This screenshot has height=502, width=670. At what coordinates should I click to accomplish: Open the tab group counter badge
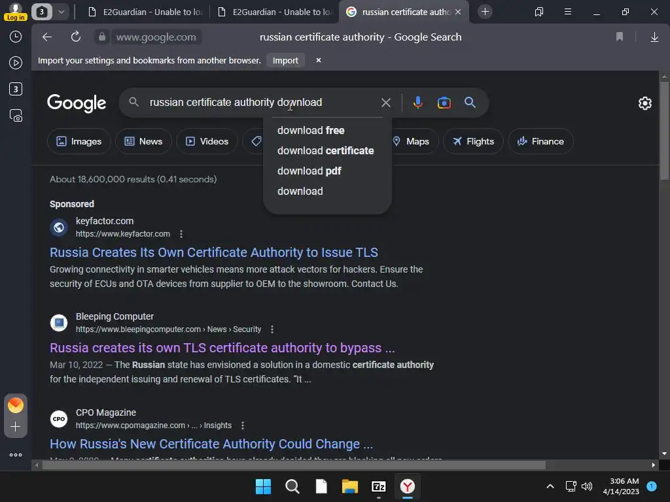(41, 12)
